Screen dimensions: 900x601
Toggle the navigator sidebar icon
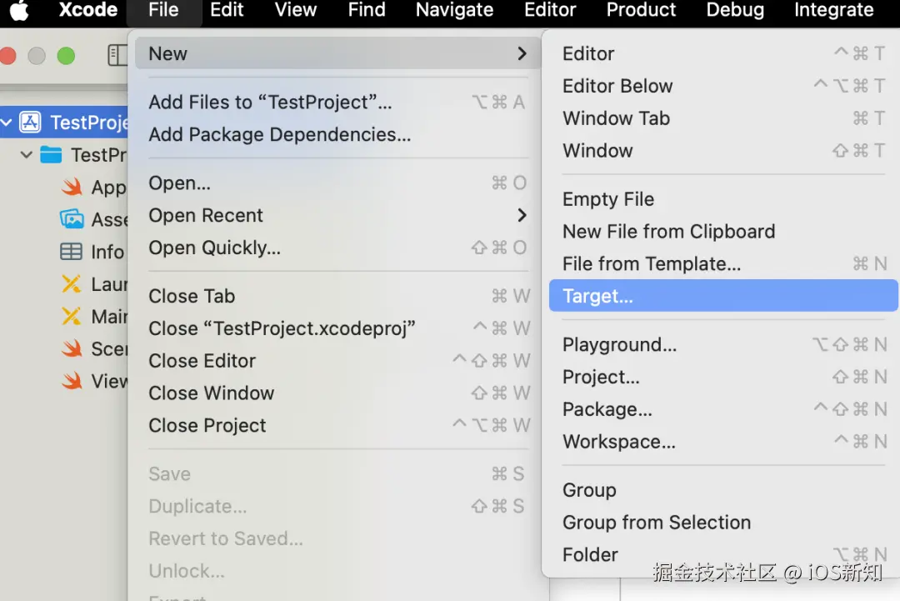click(117, 56)
